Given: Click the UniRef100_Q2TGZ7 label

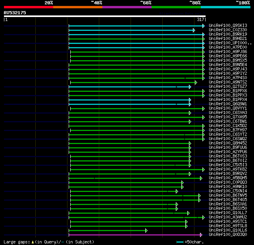Looking at the screenshot, I should pyautogui.click(x=228, y=87).
